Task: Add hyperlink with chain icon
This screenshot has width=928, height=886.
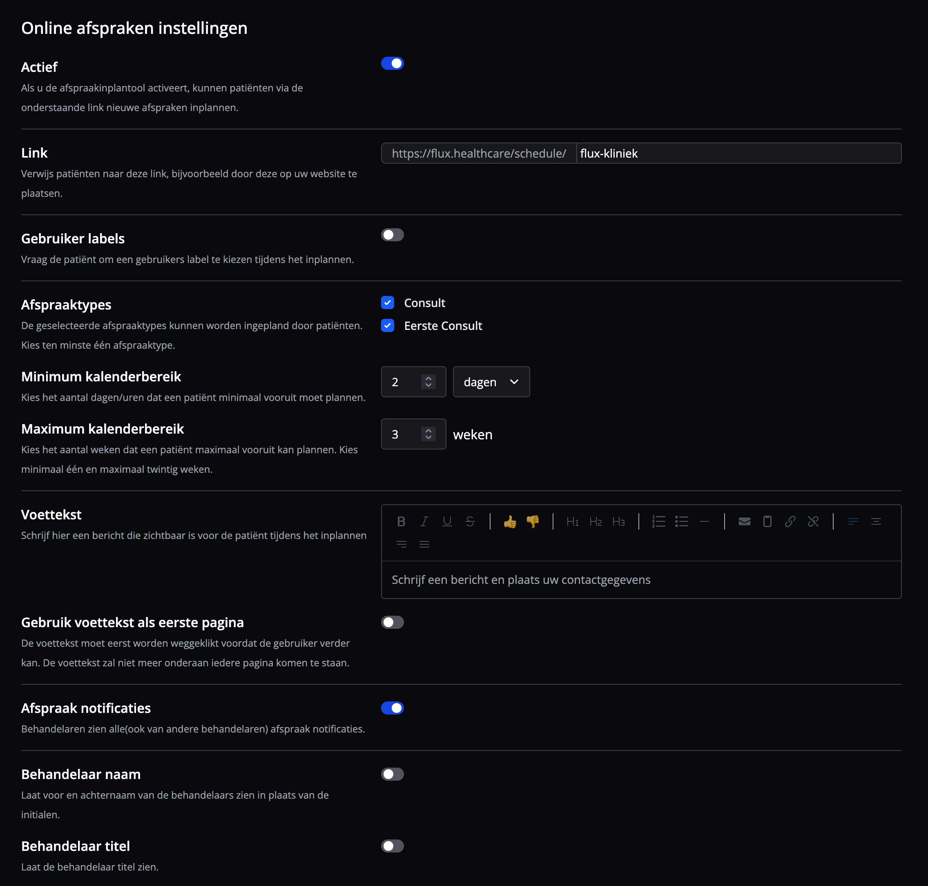Action: click(x=790, y=521)
